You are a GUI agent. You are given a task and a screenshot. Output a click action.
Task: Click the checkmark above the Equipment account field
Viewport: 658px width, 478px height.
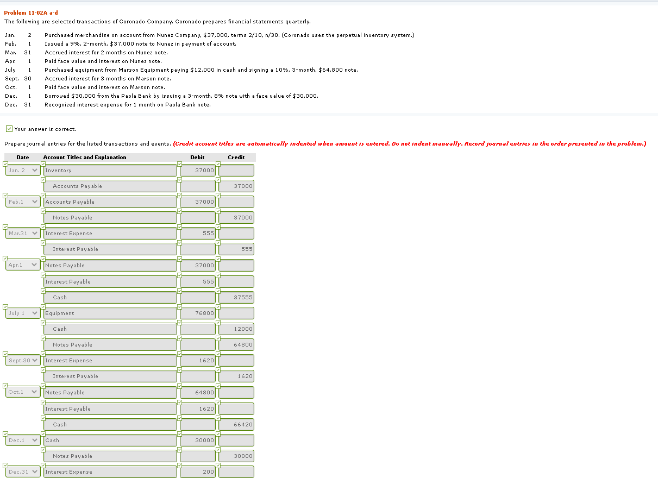coord(43,307)
